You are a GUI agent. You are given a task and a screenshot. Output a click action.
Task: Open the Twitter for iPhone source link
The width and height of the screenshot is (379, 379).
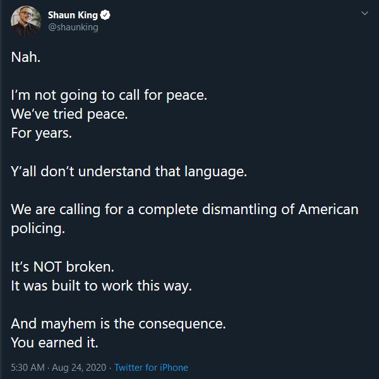[151, 368]
